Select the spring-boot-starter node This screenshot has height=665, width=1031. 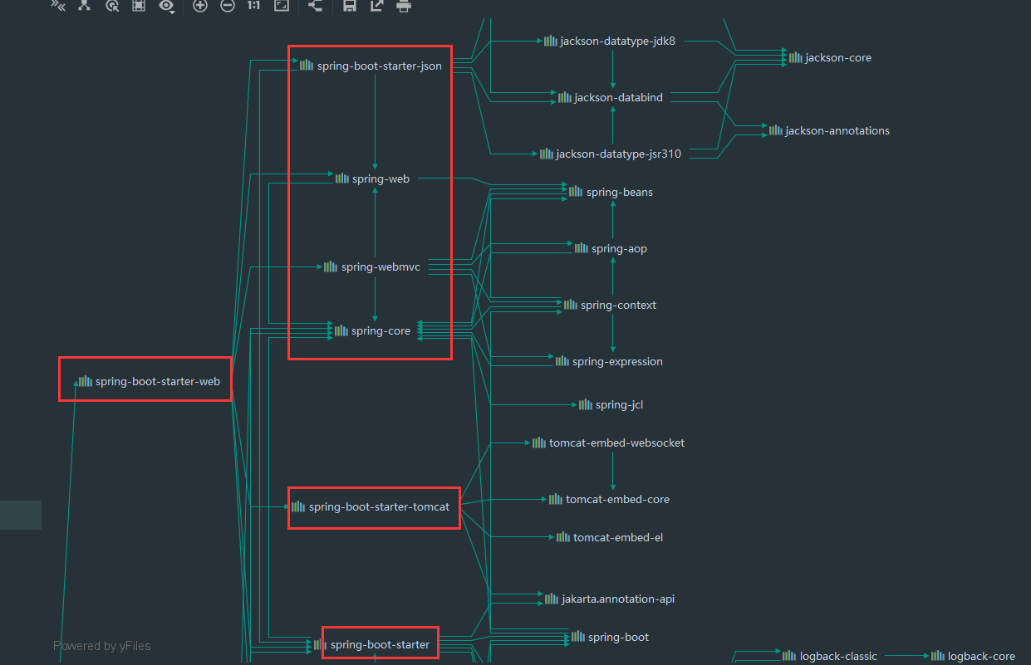(x=372, y=644)
